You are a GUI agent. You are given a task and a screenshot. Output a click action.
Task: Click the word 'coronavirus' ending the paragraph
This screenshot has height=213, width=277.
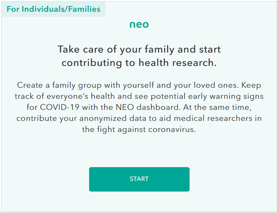[x=171, y=129]
